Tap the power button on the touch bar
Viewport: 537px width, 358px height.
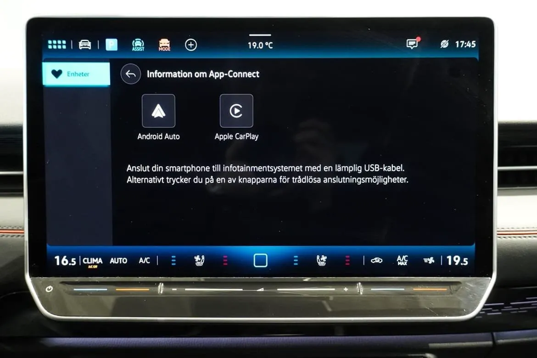[49, 289]
